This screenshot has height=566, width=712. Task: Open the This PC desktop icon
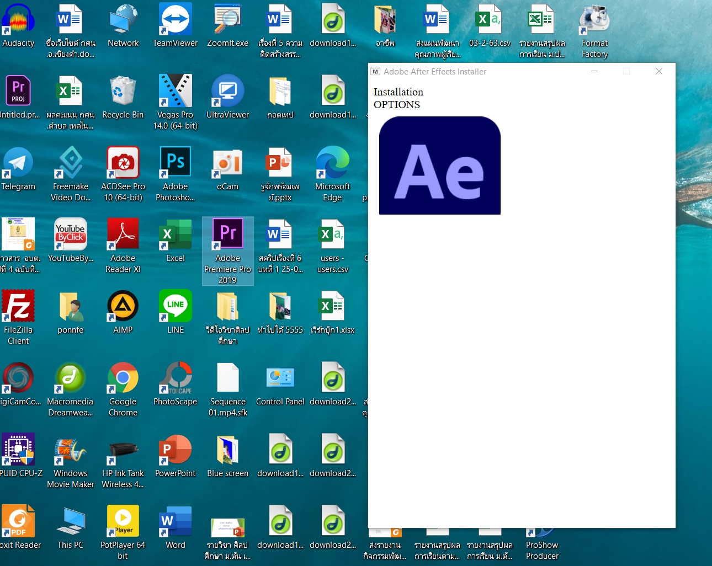pos(71,527)
